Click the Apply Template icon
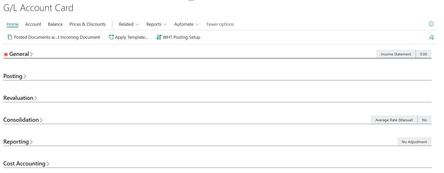 [x=111, y=37]
